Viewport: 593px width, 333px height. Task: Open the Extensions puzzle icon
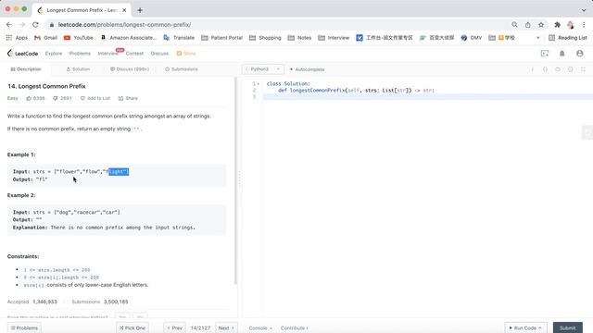(x=557, y=25)
